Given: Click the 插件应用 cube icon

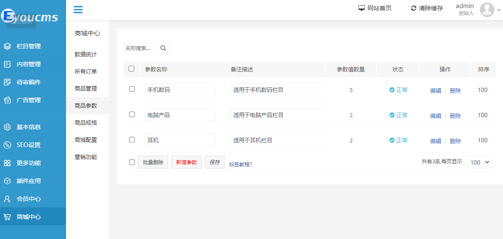Looking at the screenshot, I should (7, 181).
